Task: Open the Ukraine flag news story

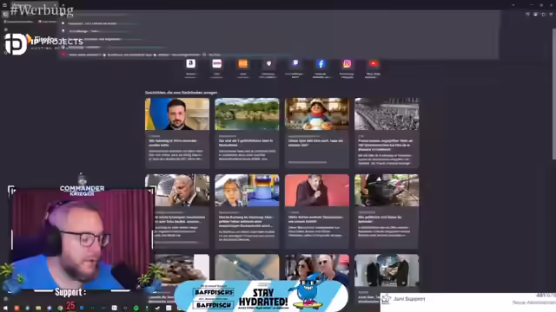Action: click(177, 133)
